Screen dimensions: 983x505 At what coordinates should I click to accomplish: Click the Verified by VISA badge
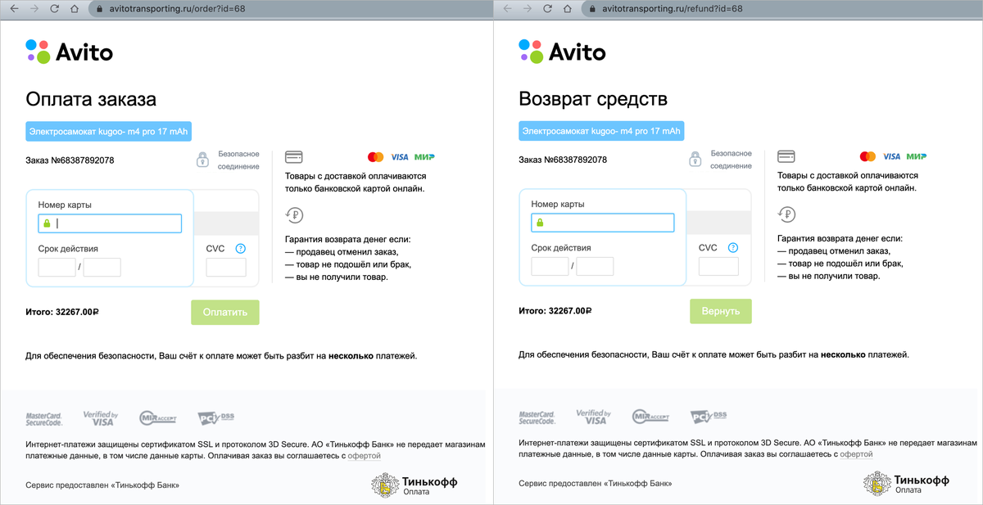click(x=99, y=416)
